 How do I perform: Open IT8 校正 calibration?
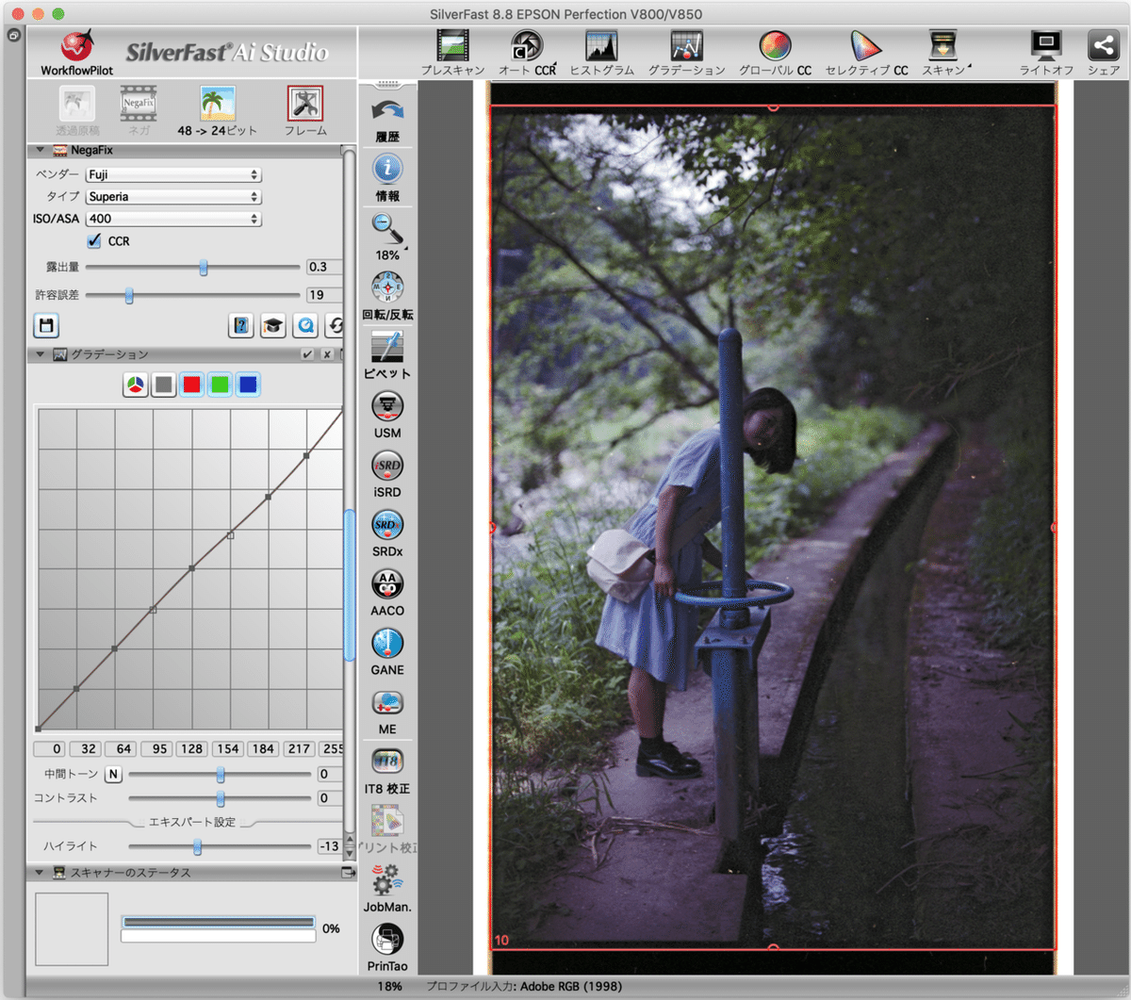click(387, 771)
